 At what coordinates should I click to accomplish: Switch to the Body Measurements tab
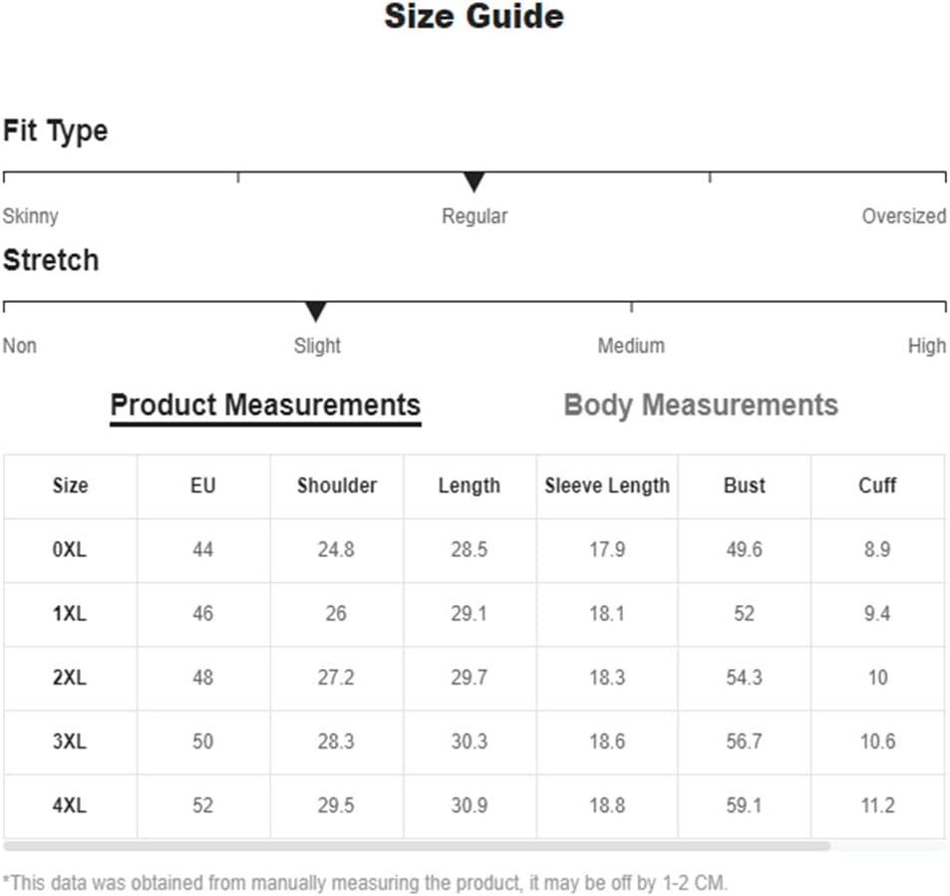(x=701, y=405)
